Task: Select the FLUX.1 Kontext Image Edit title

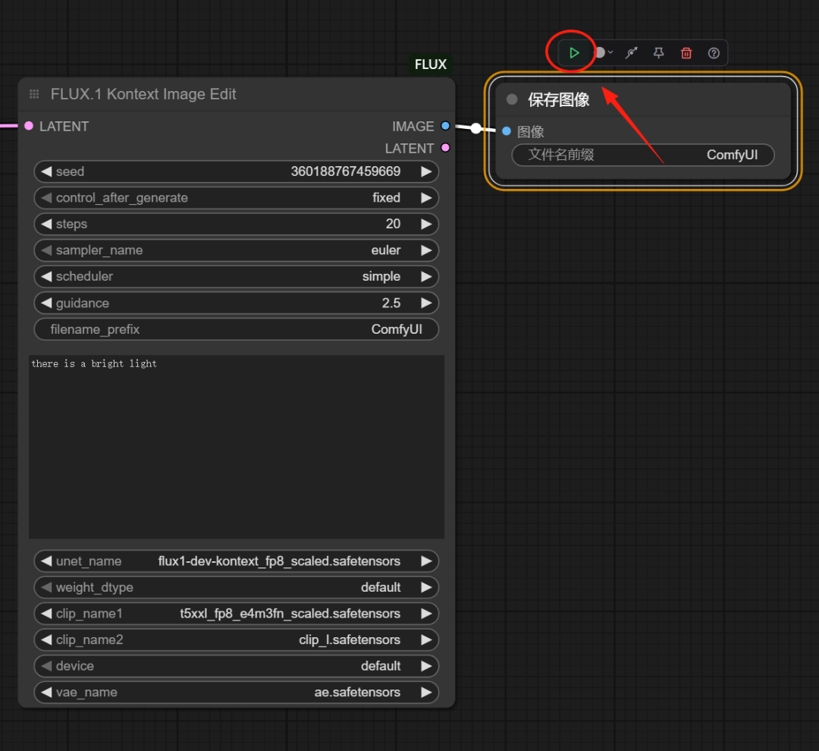Action: [x=143, y=94]
